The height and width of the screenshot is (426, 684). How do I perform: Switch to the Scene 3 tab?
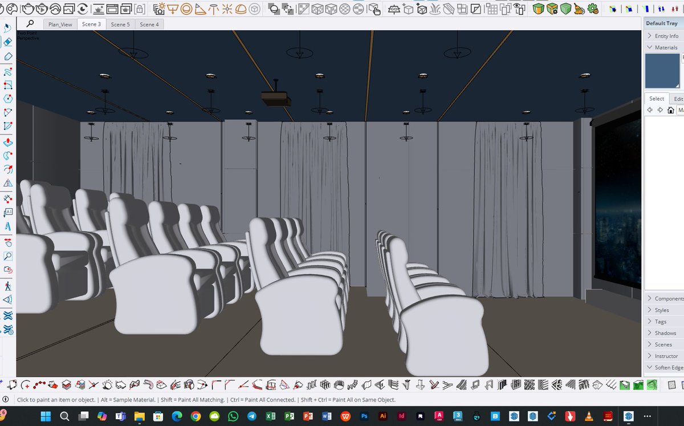(91, 25)
